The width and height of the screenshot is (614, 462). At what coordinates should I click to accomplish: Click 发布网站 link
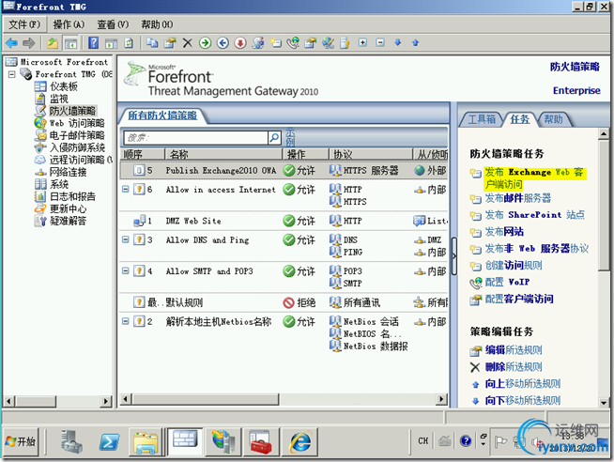pyautogui.click(x=504, y=232)
